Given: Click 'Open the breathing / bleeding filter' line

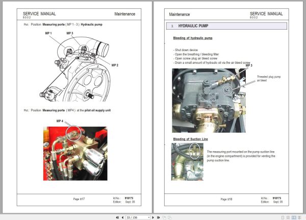Looking at the screenshot, I should coord(196,54).
